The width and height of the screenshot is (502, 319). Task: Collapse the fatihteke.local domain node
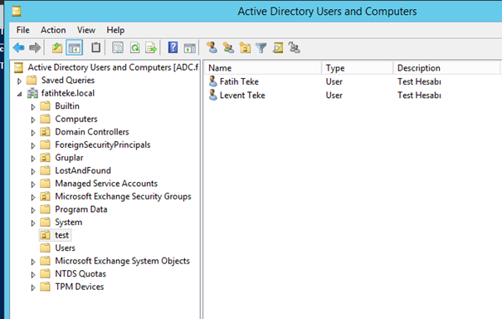pyautogui.click(x=20, y=94)
